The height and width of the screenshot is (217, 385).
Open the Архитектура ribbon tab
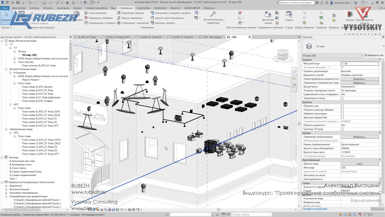tap(19, 8)
